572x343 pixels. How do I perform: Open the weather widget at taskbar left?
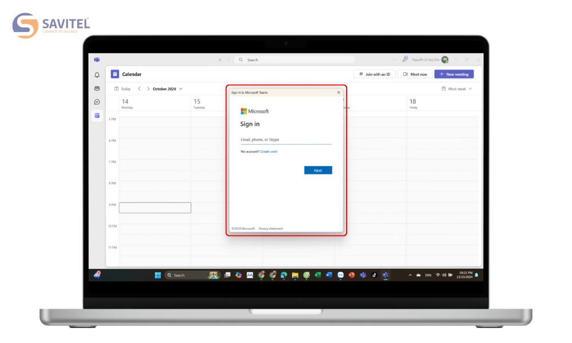pyautogui.click(x=97, y=275)
